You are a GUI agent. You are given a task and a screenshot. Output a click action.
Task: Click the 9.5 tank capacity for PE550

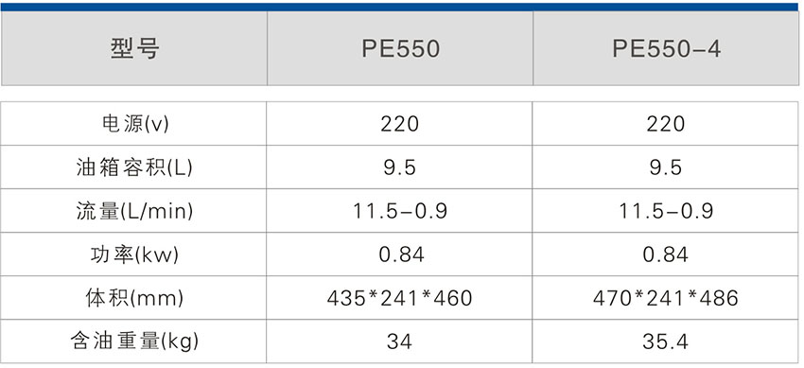(x=400, y=167)
